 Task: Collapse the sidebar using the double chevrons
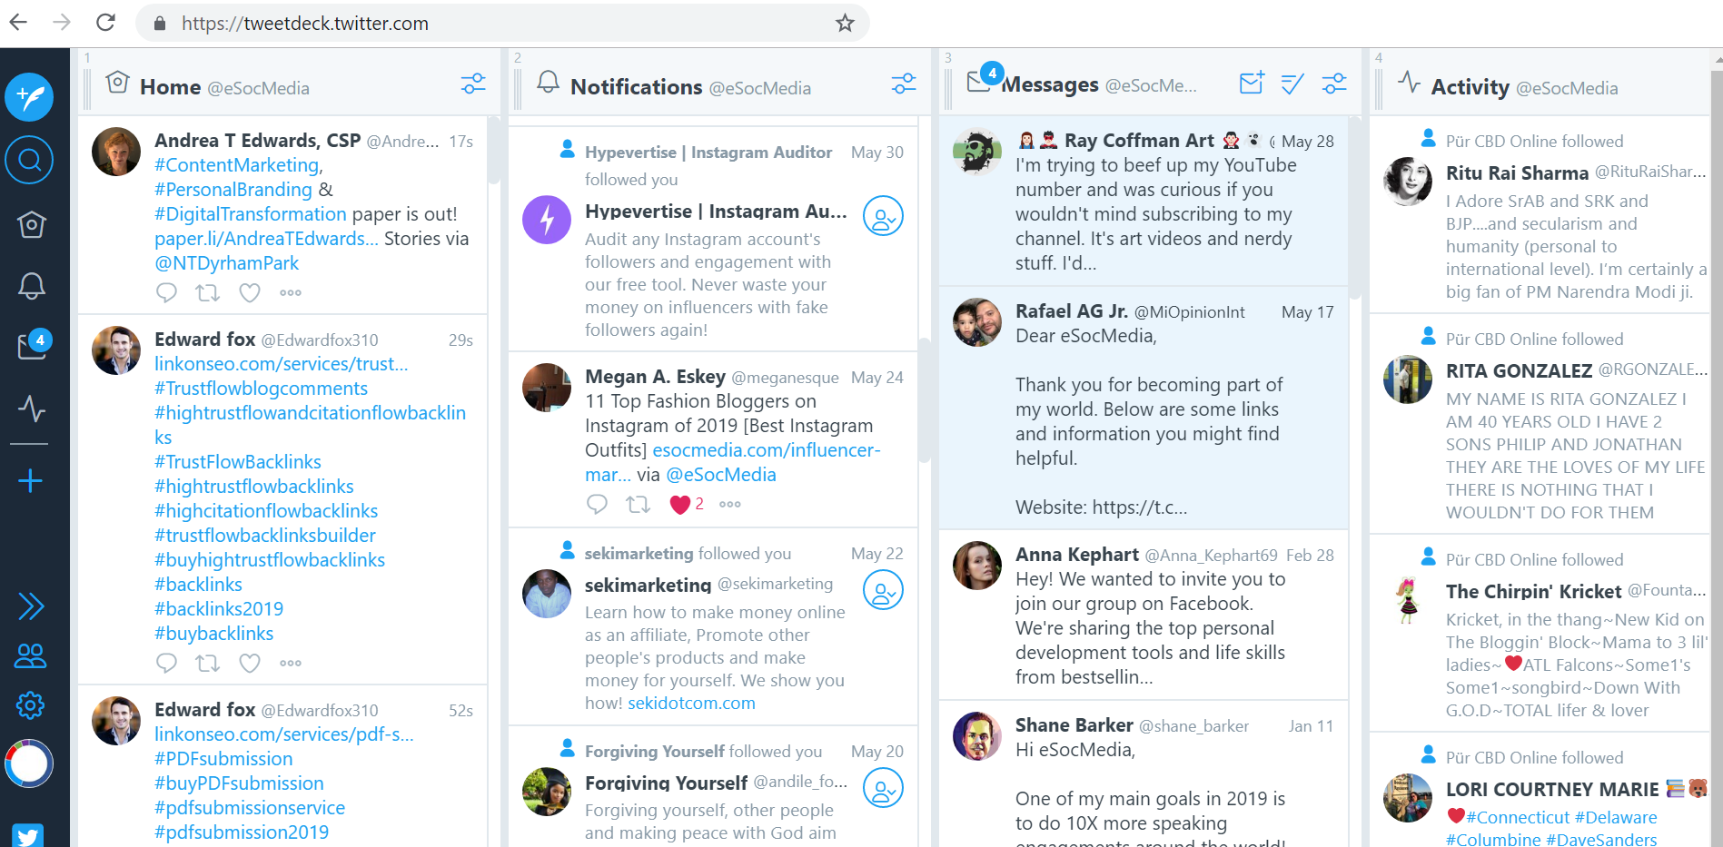point(30,606)
